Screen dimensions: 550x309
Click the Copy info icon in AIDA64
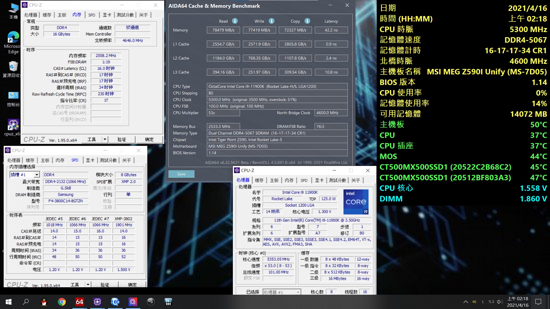(307, 21)
